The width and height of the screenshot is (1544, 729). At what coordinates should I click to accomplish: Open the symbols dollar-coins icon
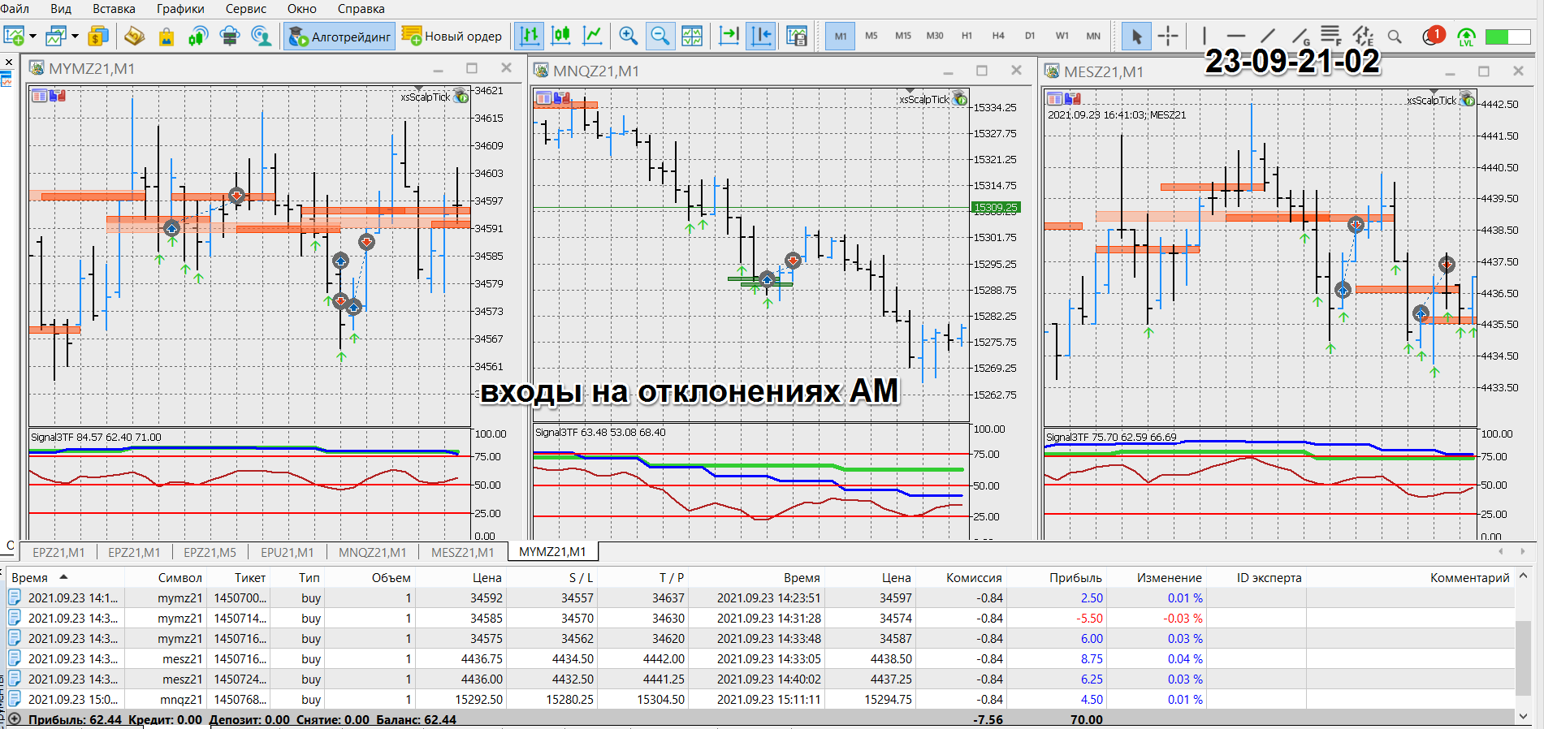point(98,36)
